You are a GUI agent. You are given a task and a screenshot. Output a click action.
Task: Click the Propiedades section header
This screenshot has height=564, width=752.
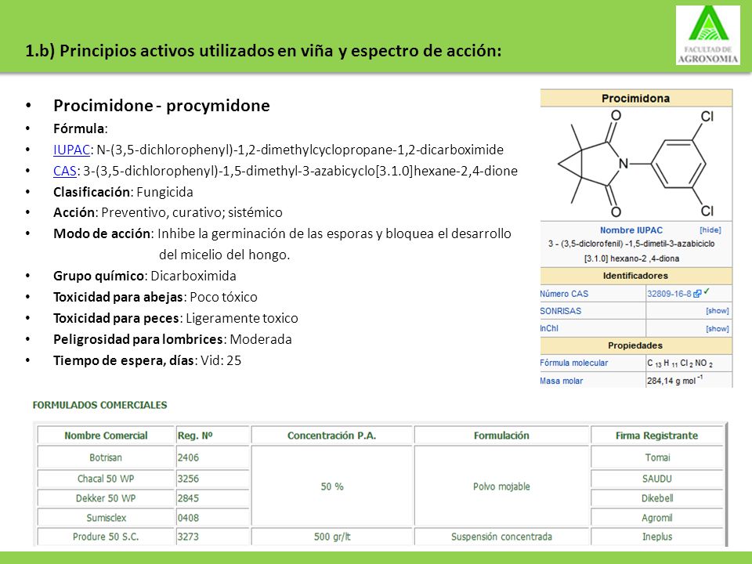pos(635,345)
